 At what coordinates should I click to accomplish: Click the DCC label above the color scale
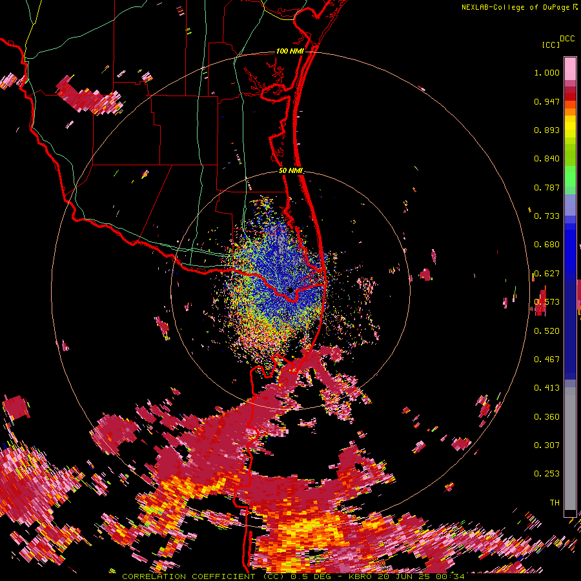567,39
